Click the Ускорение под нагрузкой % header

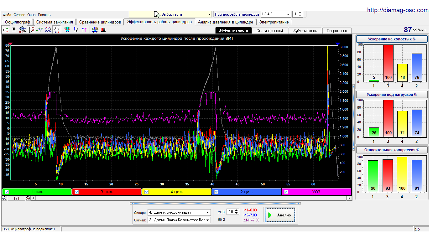(x=392, y=94)
